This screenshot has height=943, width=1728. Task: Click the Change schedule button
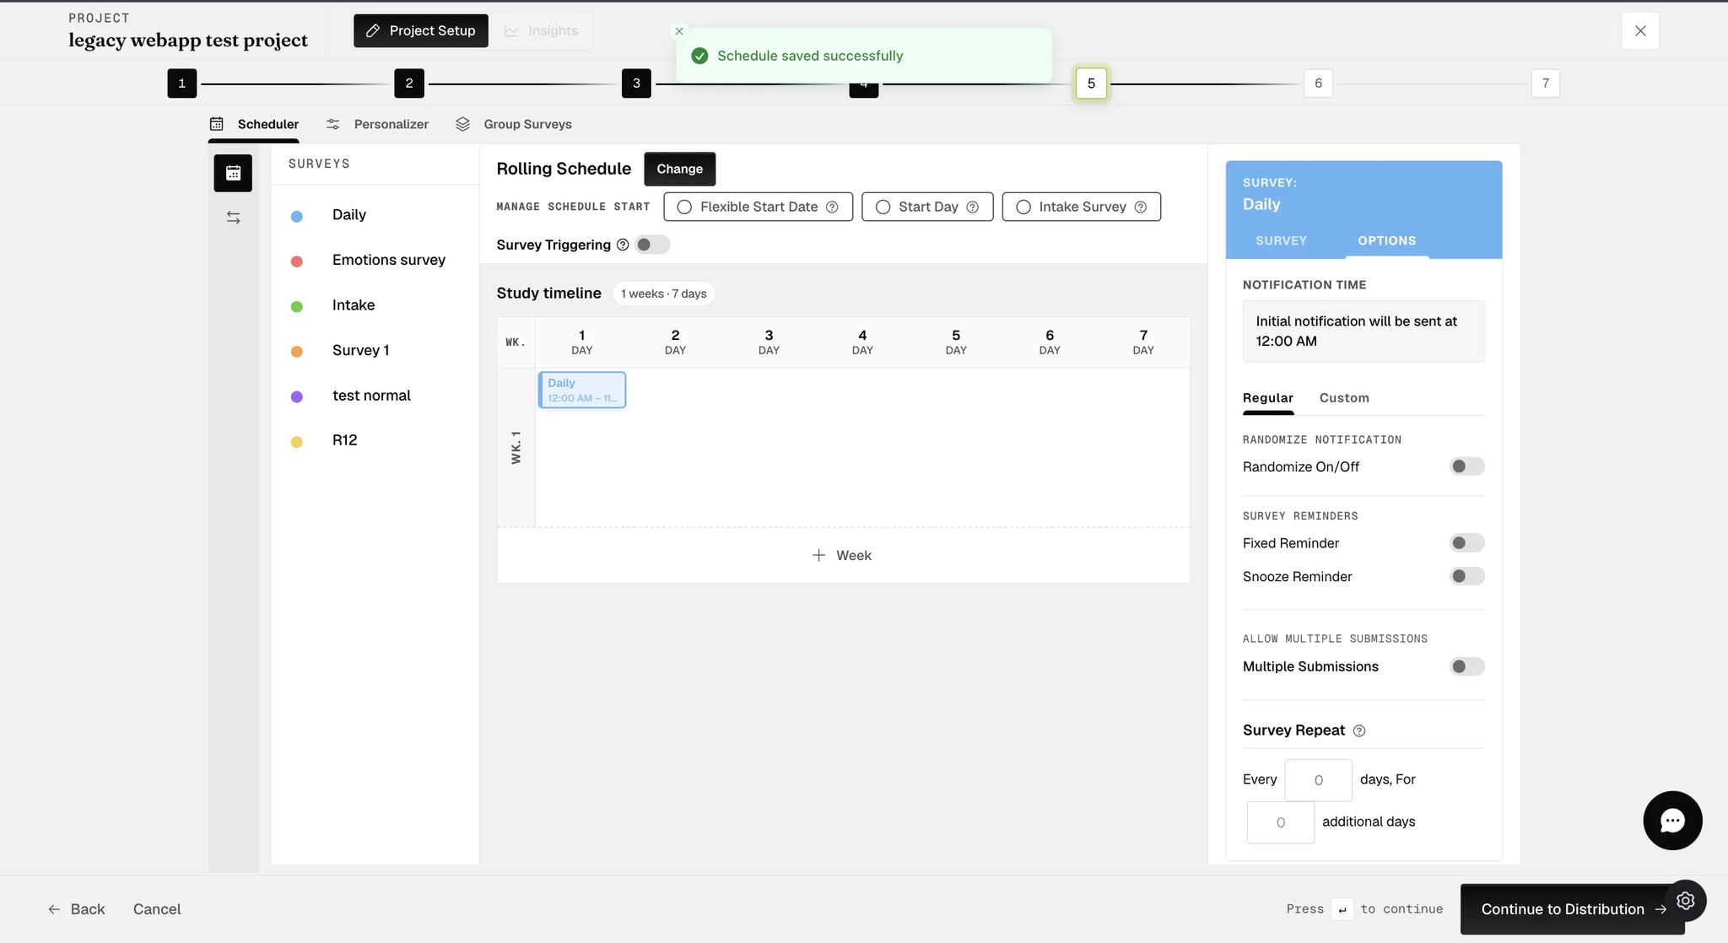click(x=679, y=169)
